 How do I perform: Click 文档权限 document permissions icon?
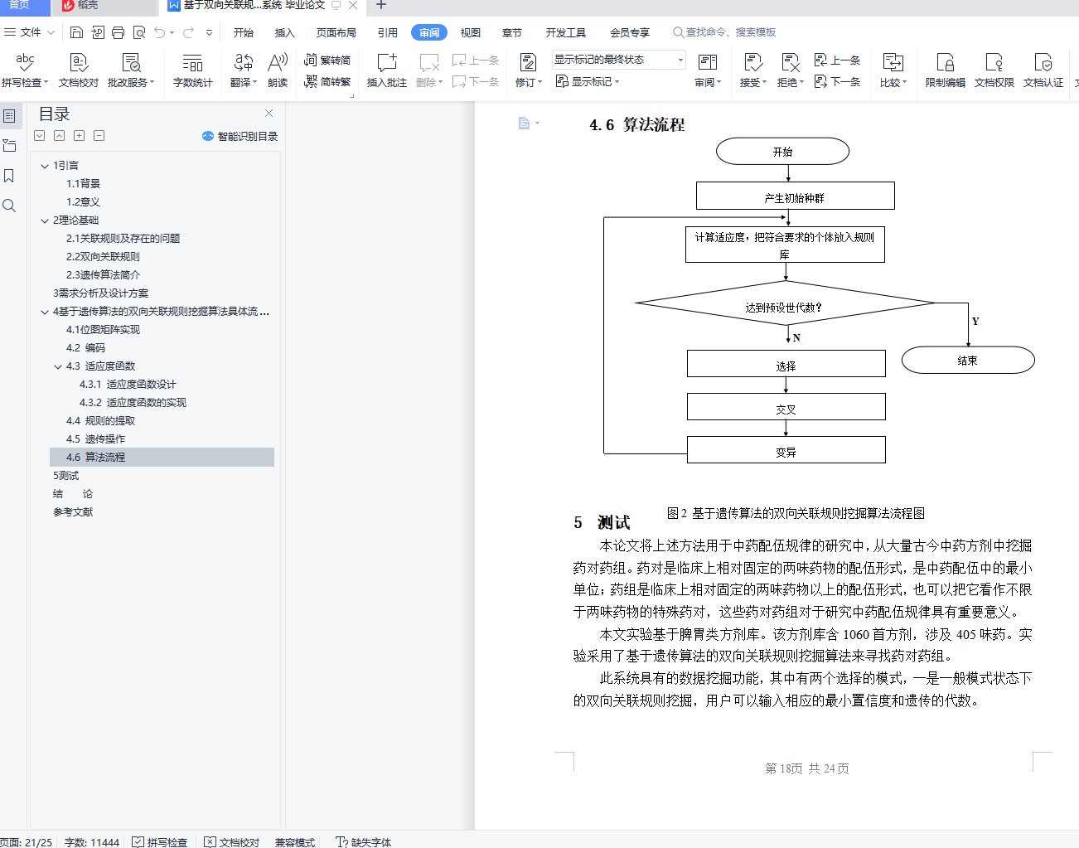pyautogui.click(x=994, y=70)
